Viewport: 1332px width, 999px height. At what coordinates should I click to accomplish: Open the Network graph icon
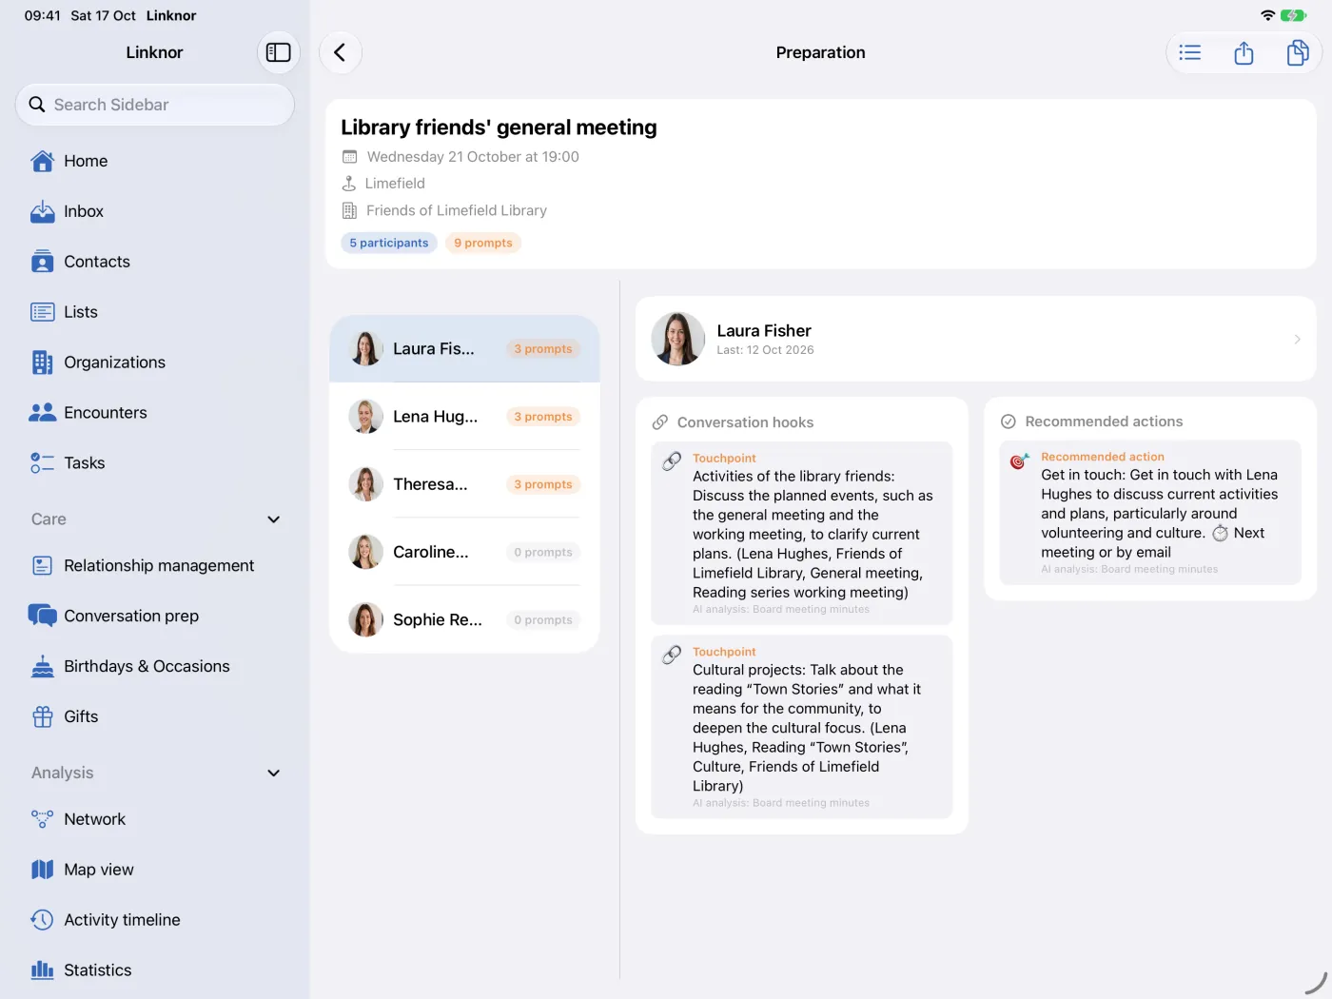43,819
